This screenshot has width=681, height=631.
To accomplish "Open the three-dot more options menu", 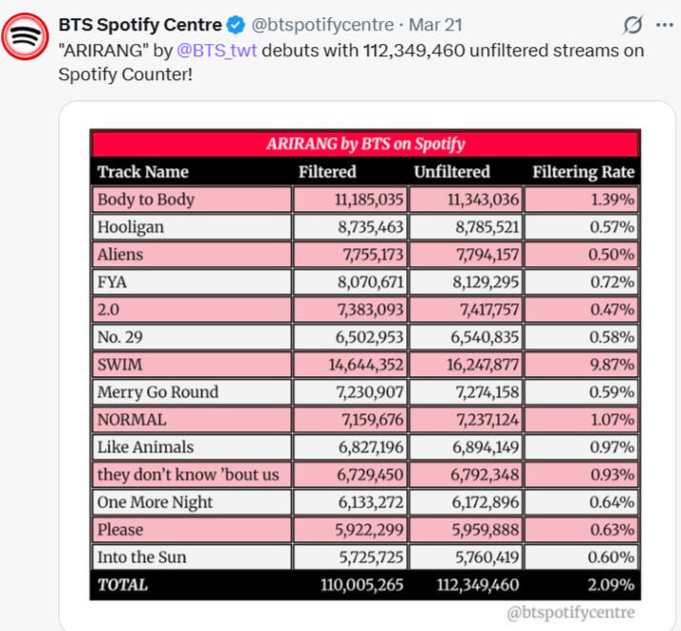I will (x=665, y=25).
